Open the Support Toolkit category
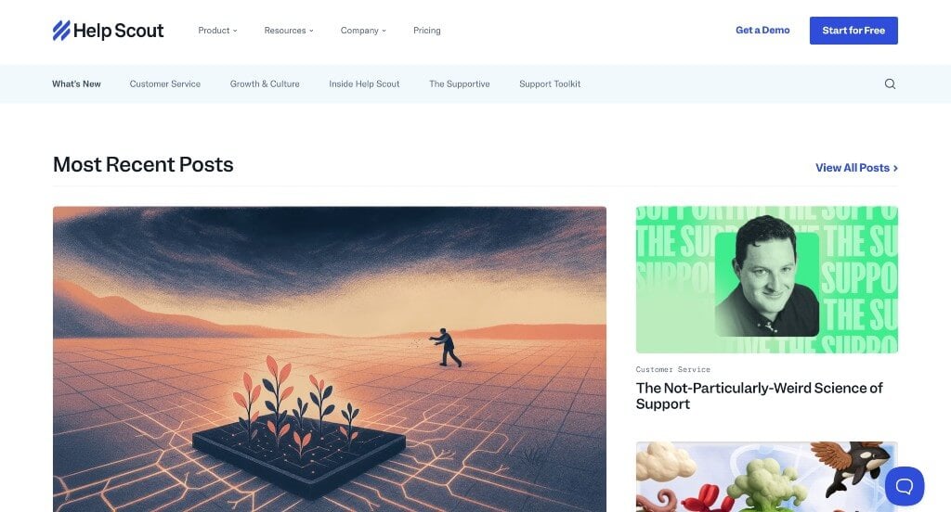The height and width of the screenshot is (512, 951). (x=550, y=83)
